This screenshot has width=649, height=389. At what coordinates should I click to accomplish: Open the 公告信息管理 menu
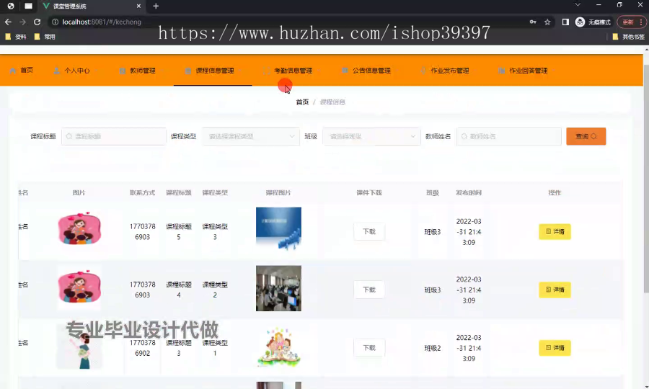(x=370, y=71)
